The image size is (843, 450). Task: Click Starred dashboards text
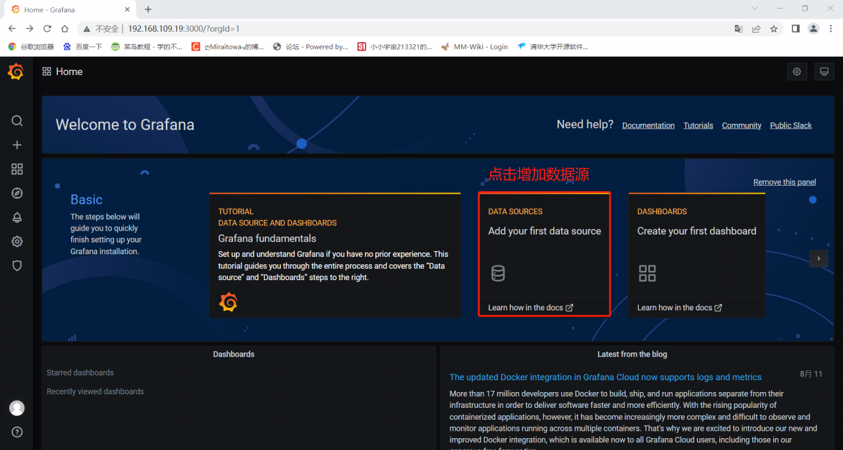pyautogui.click(x=80, y=373)
